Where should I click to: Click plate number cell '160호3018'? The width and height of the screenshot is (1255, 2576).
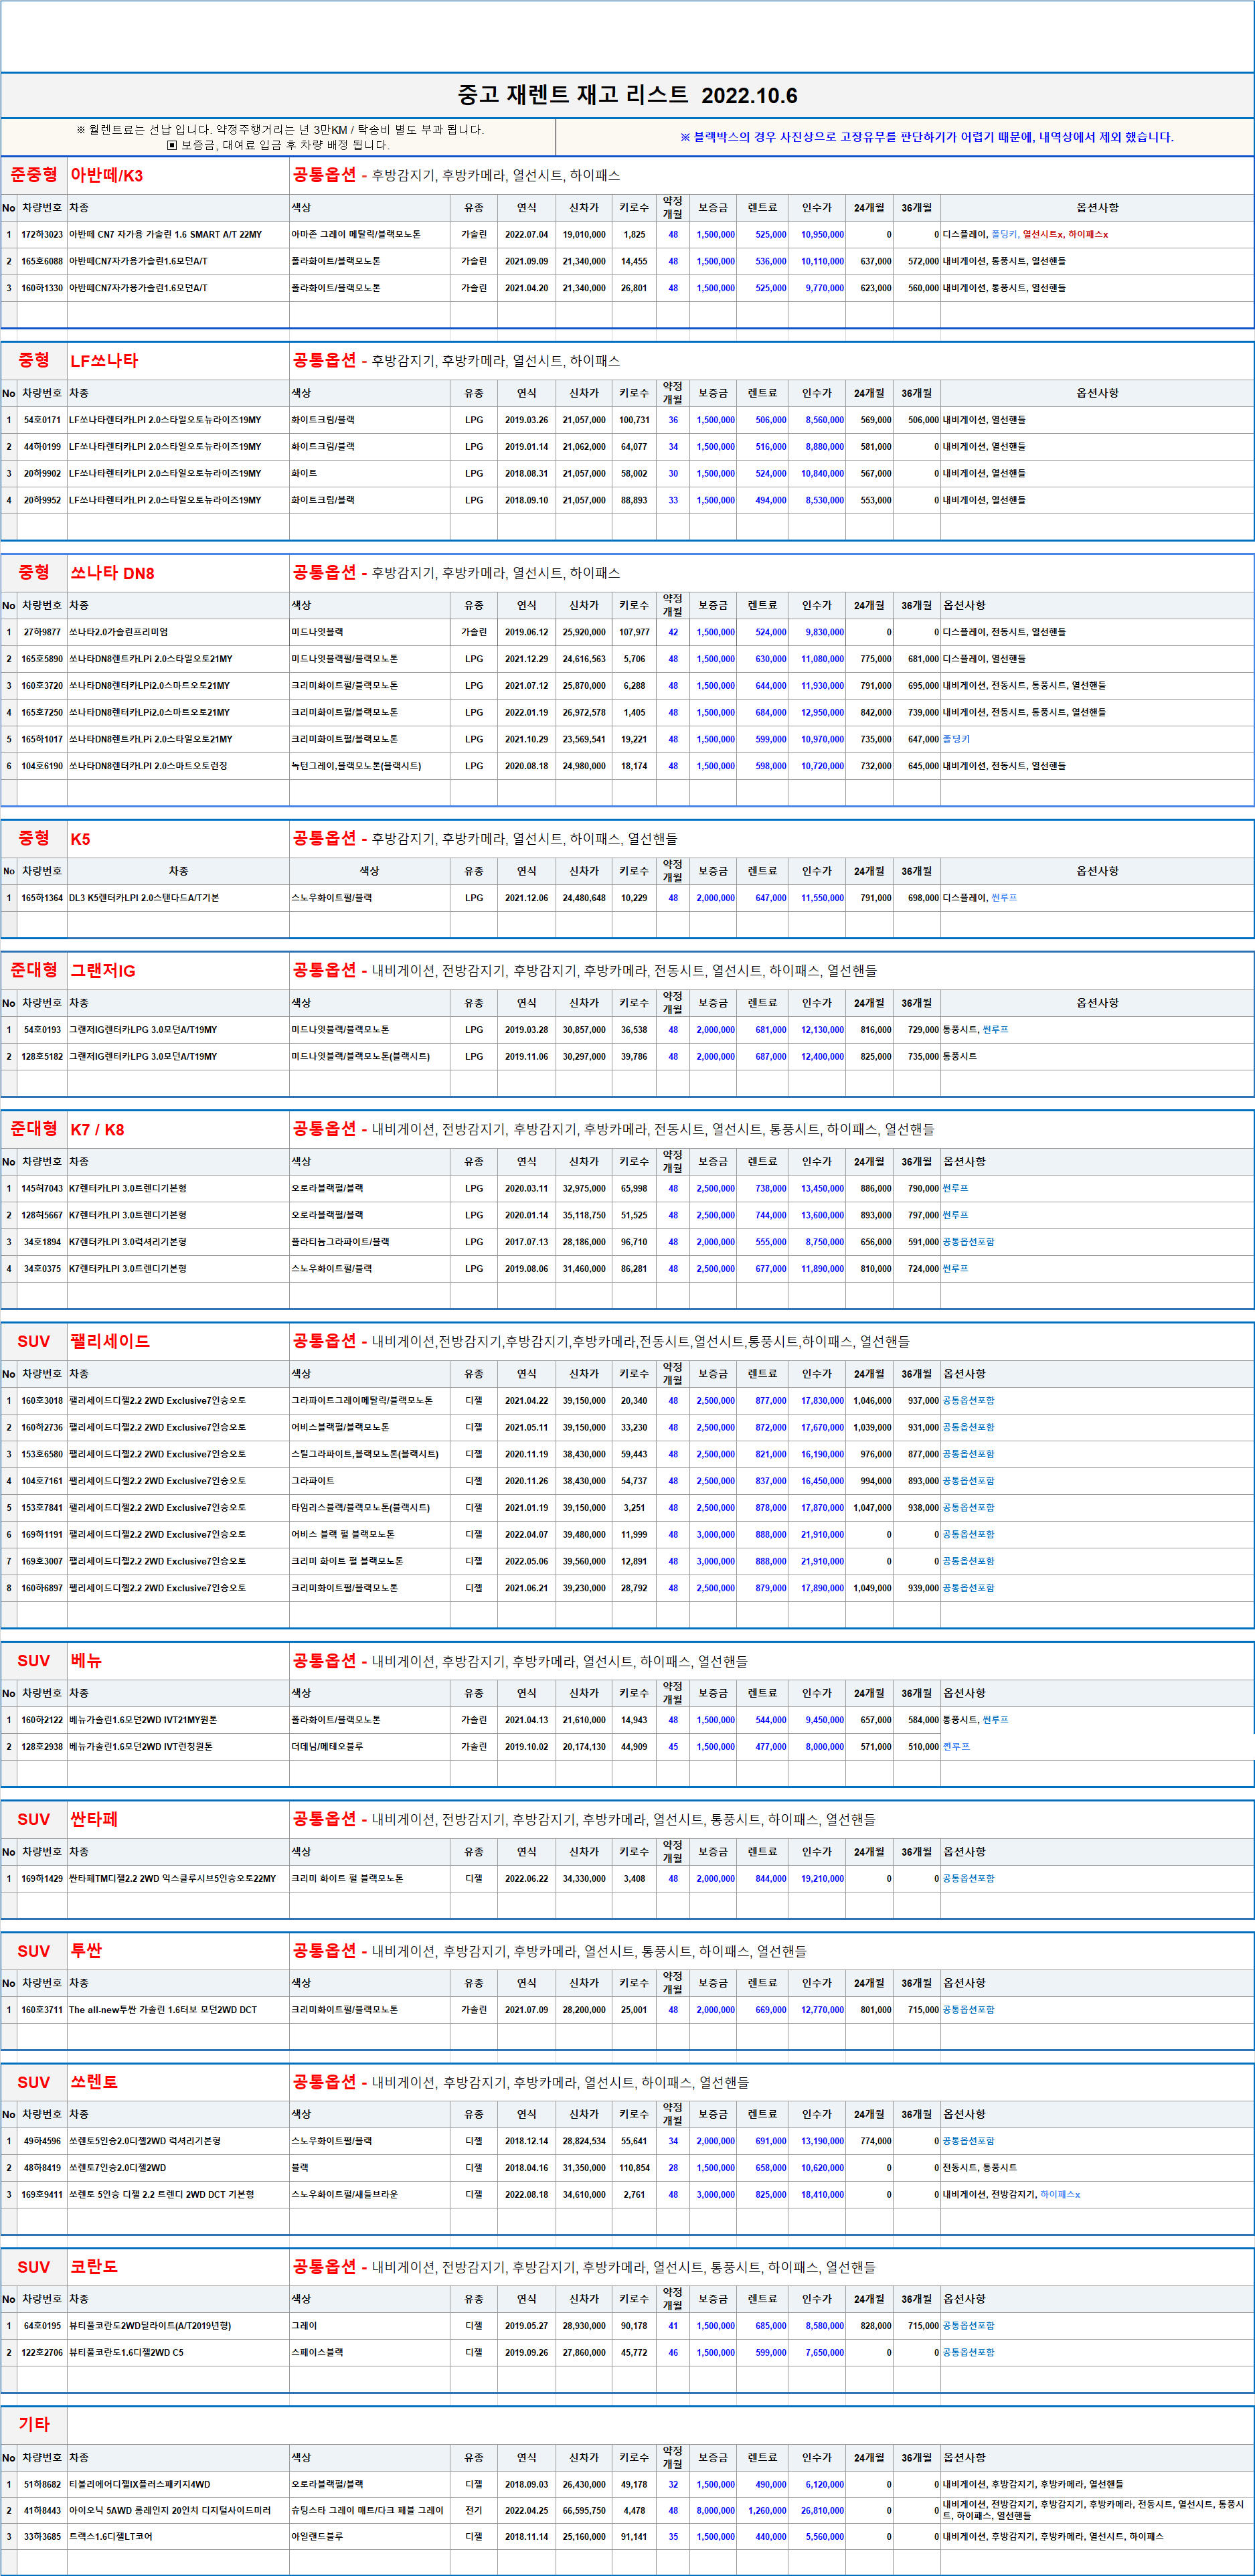pos(42,1400)
